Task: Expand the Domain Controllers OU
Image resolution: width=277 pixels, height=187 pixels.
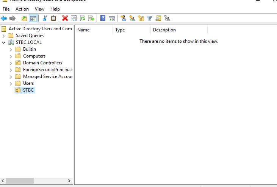Action: [11, 63]
